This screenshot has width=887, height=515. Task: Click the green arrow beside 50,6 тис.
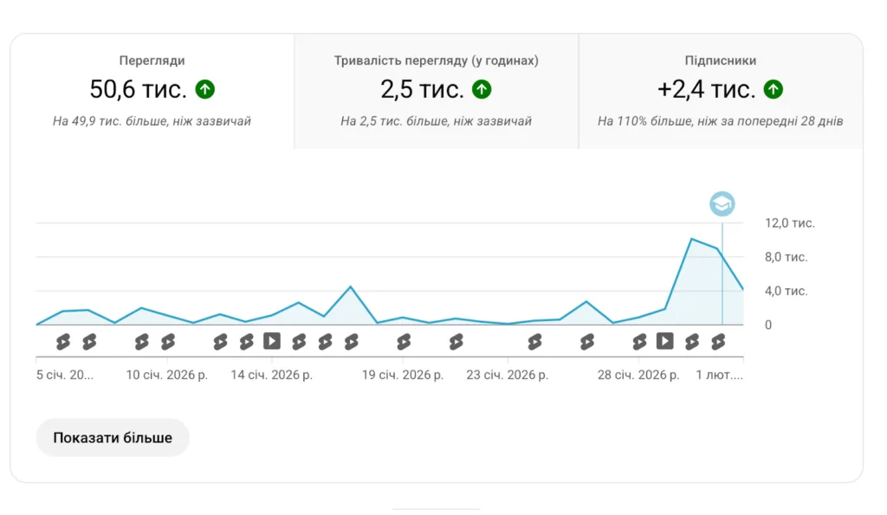point(204,89)
